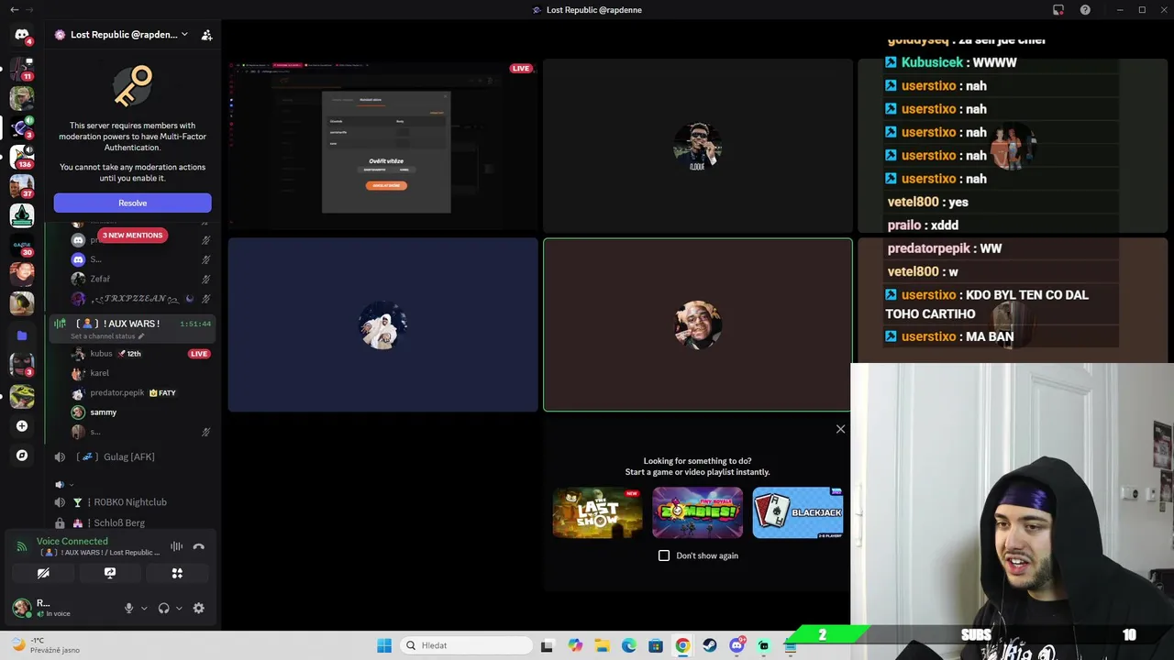The width and height of the screenshot is (1174, 660).
Task: Check the "Don't show again" checkbox
Action: coord(664,555)
